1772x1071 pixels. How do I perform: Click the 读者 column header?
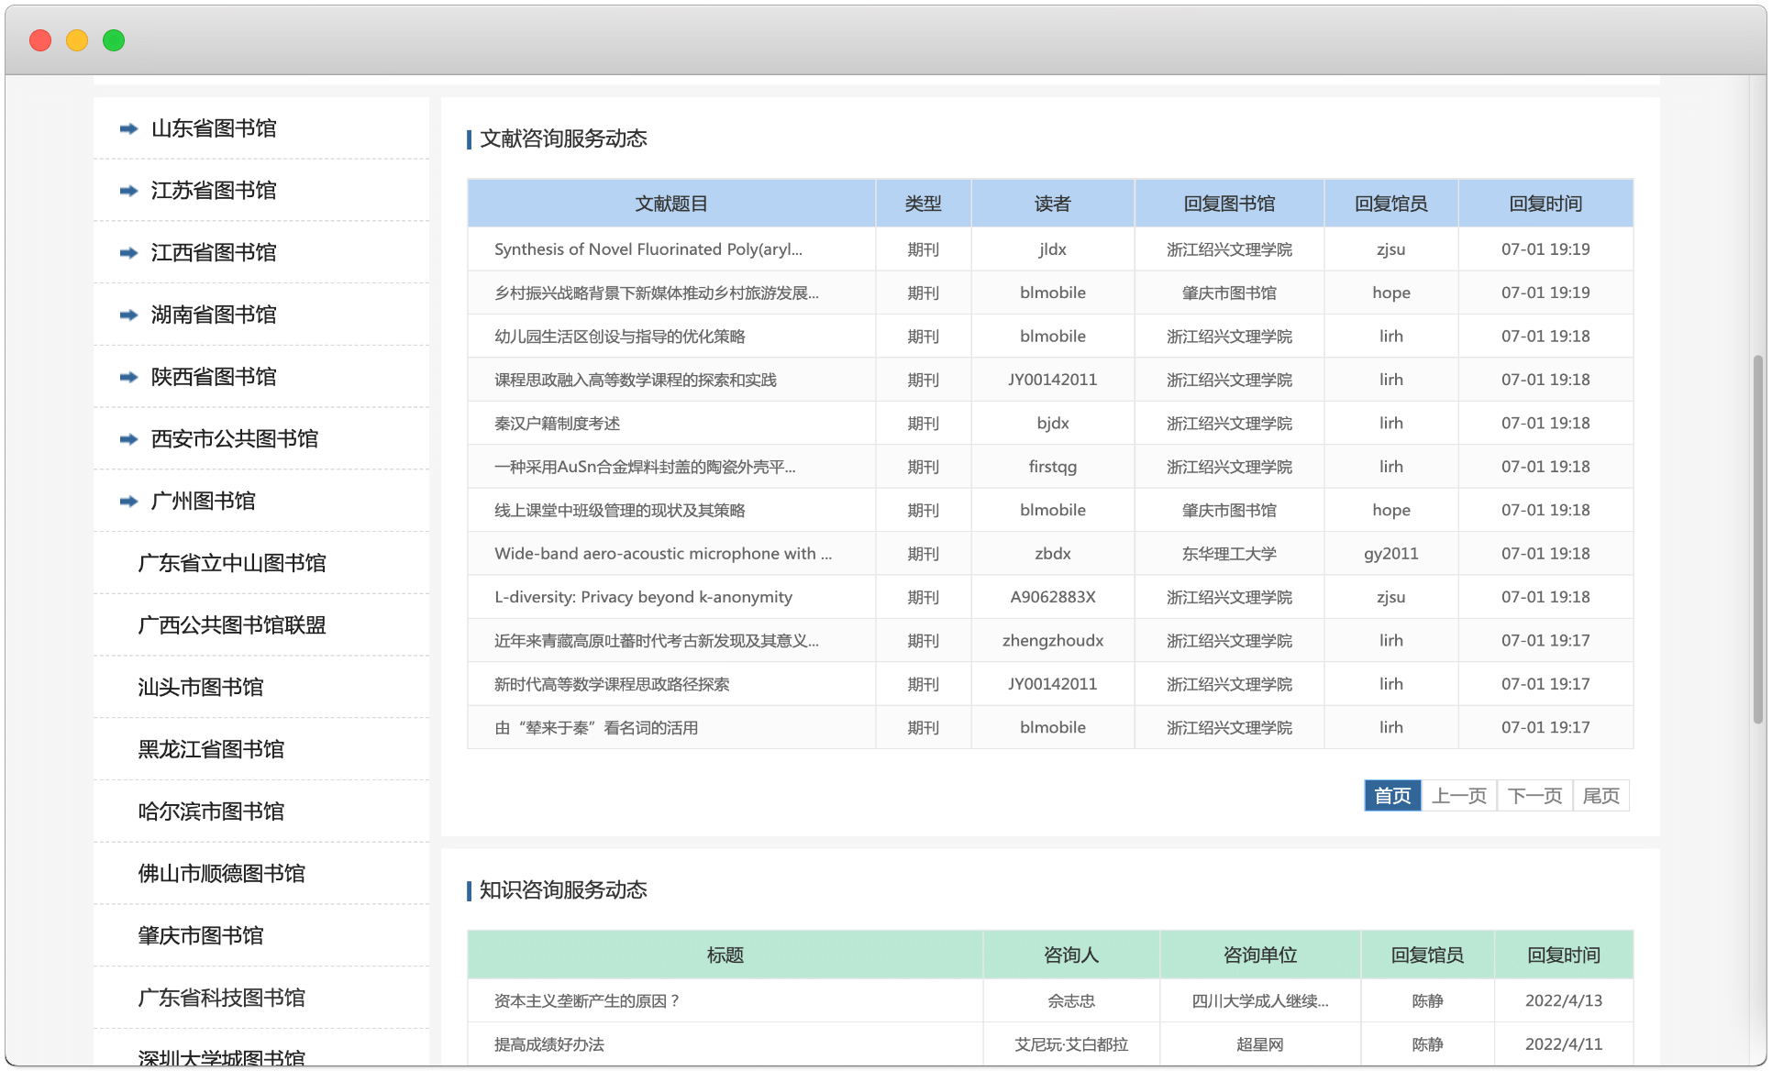coord(1053,204)
